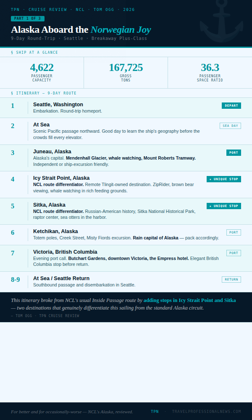Click the Seattle, Washington stop title
The height and width of the screenshot is (420, 252).
[x=58, y=105]
